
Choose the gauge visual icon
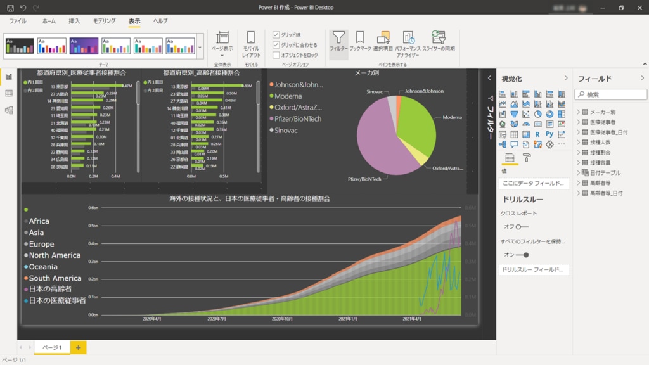[x=525, y=124]
